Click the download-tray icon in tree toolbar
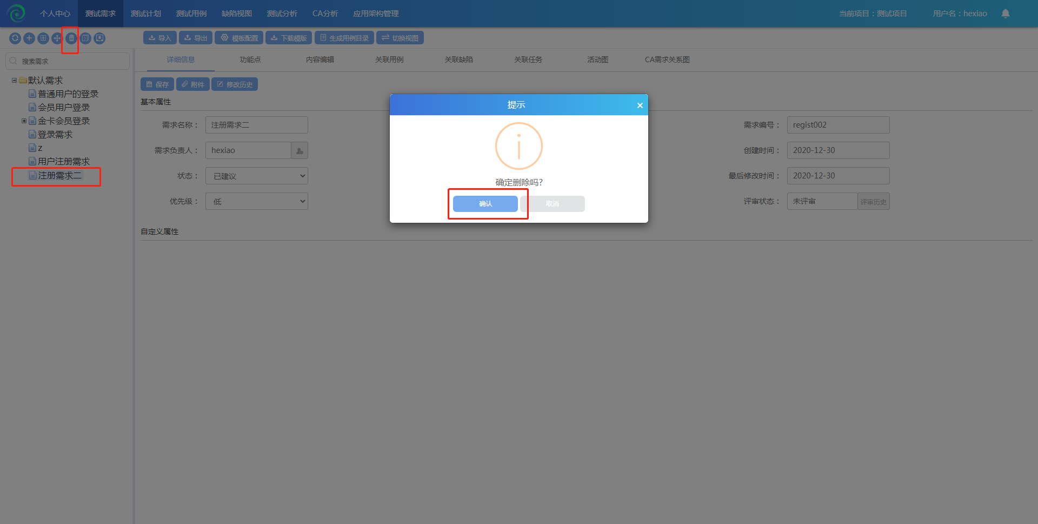The height and width of the screenshot is (524, 1038). pyautogui.click(x=99, y=38)
